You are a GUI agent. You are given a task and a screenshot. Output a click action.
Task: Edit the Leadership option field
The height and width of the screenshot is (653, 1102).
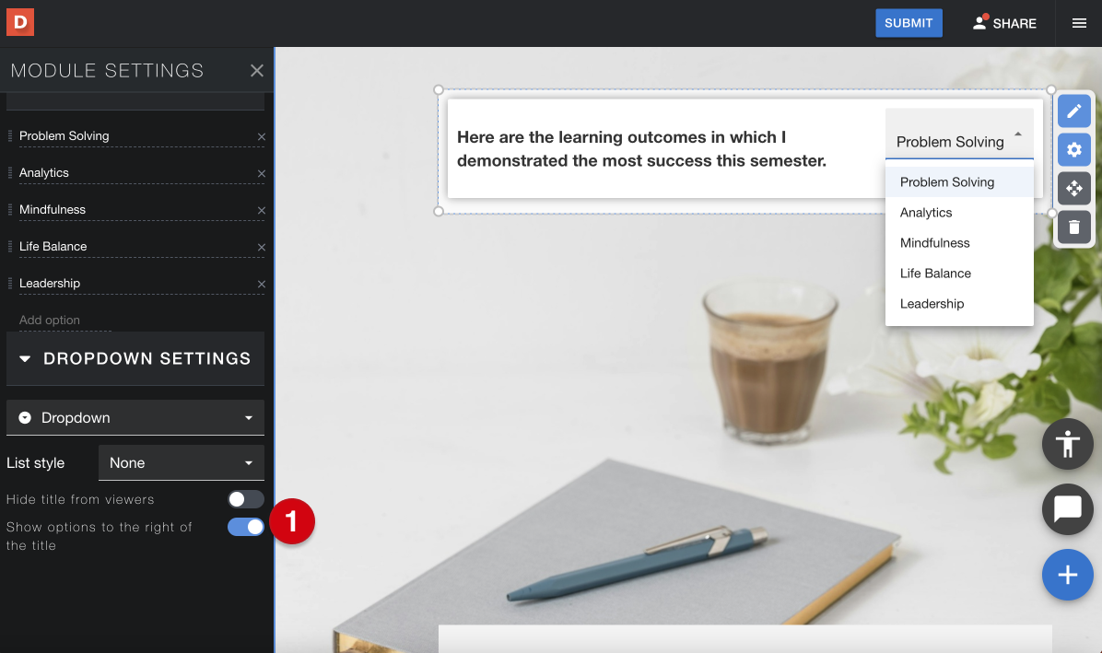pos(136,283)
